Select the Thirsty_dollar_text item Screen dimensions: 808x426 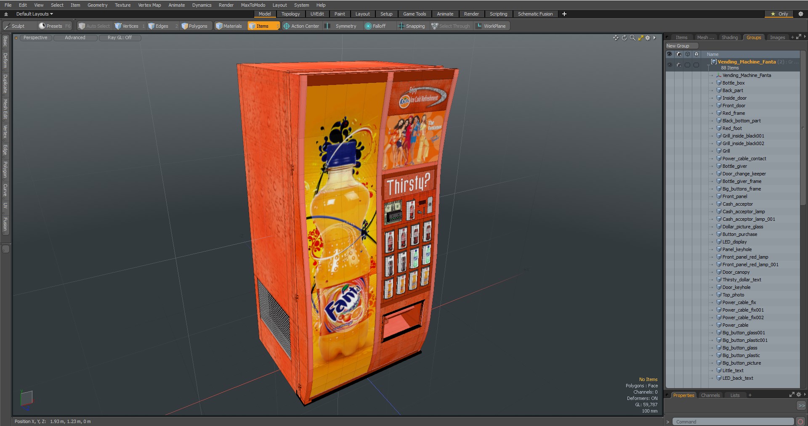point(742,280)
